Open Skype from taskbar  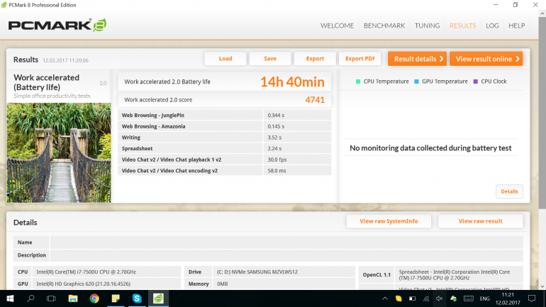click(x=137, y=298)
